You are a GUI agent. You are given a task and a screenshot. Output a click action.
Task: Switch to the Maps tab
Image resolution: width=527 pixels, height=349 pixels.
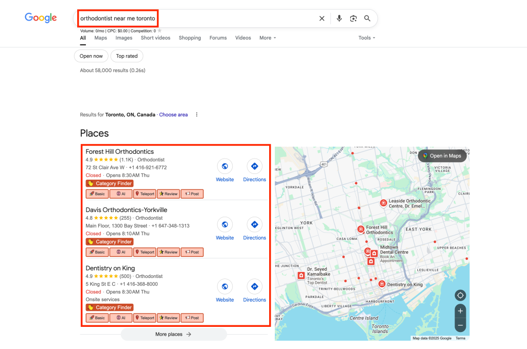[x=100, y=38]
